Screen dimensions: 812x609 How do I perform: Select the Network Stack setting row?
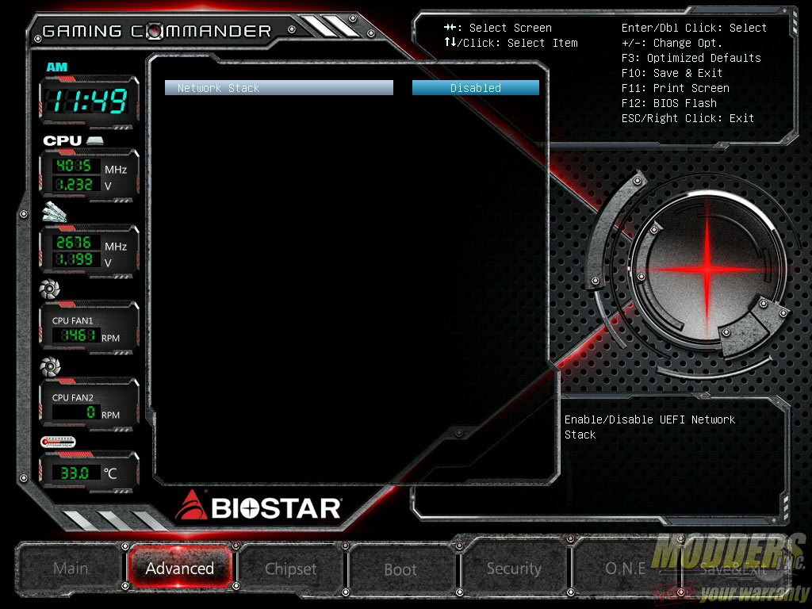[279, 88]
